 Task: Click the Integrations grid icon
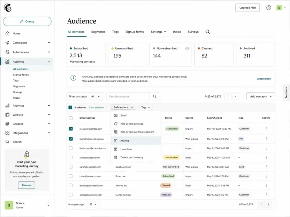[x=7, y=133]
